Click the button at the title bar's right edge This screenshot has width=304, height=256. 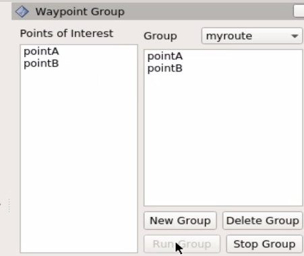[299, 11]
